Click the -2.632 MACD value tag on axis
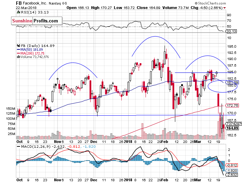 point(232,175)
